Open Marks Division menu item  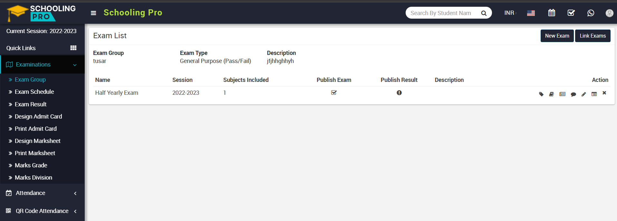(34, 178)
